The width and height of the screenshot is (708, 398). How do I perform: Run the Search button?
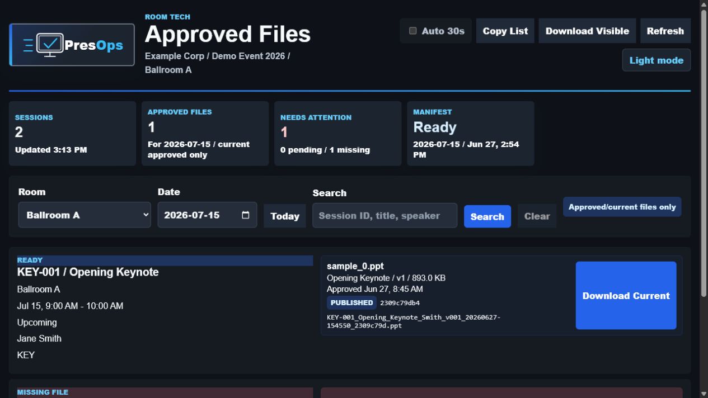pyautogui.click(x=487, y=216)
